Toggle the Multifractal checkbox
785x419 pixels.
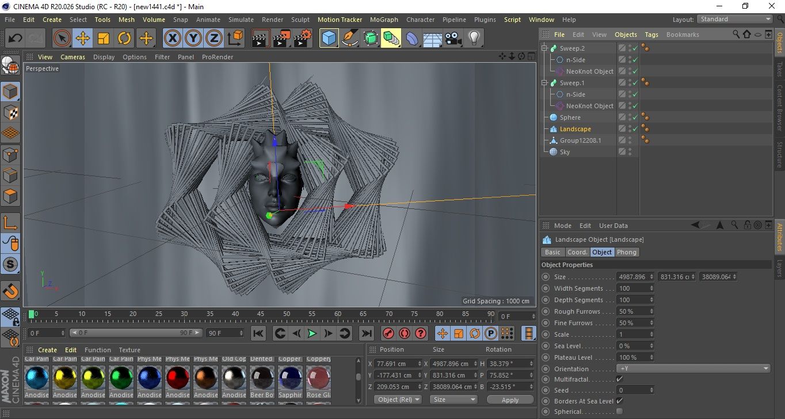coord(619,379)
